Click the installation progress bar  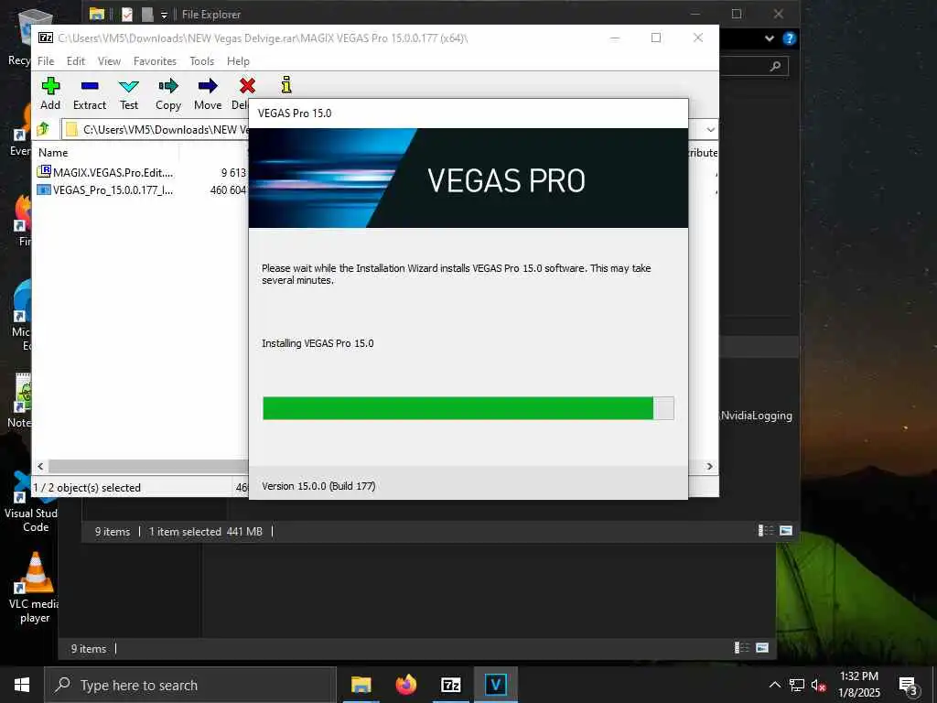[x=468, y=408]
